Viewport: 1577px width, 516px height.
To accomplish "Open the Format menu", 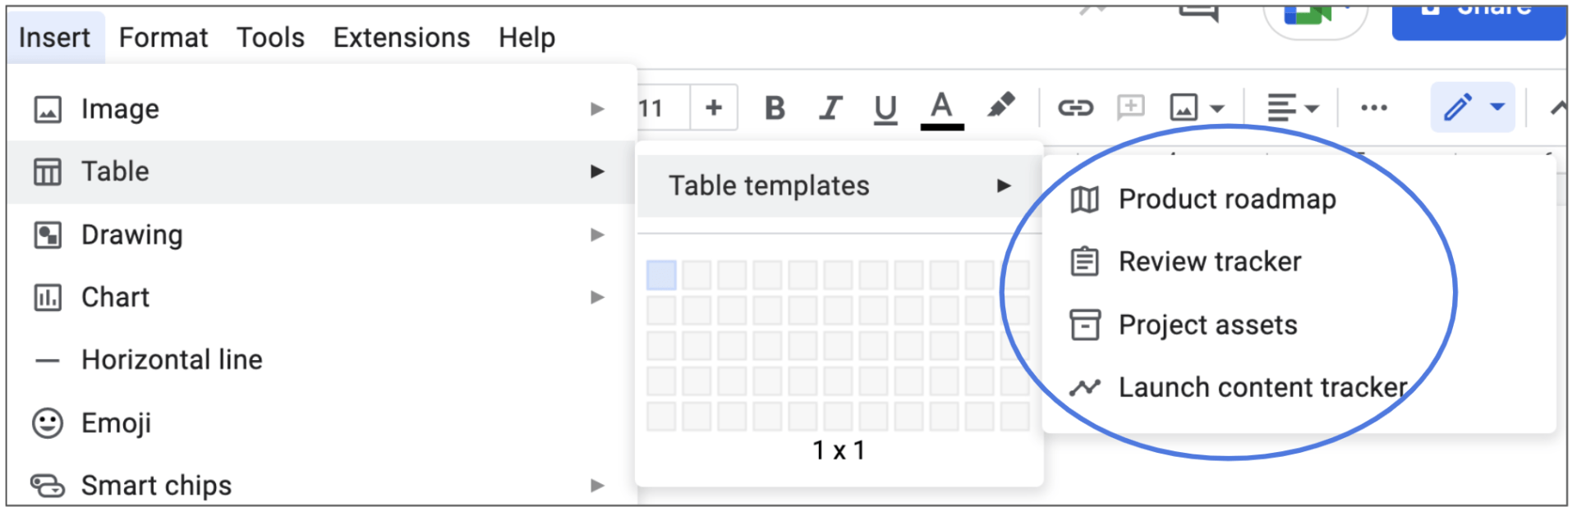I will pos(163,38).
